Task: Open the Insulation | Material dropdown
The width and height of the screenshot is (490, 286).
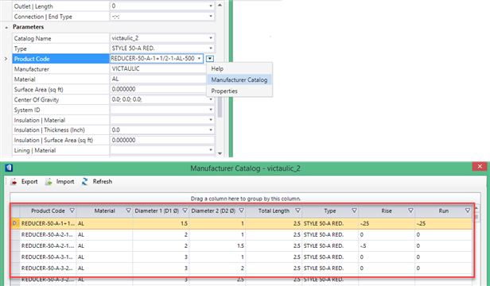Action: pos(211,120)
